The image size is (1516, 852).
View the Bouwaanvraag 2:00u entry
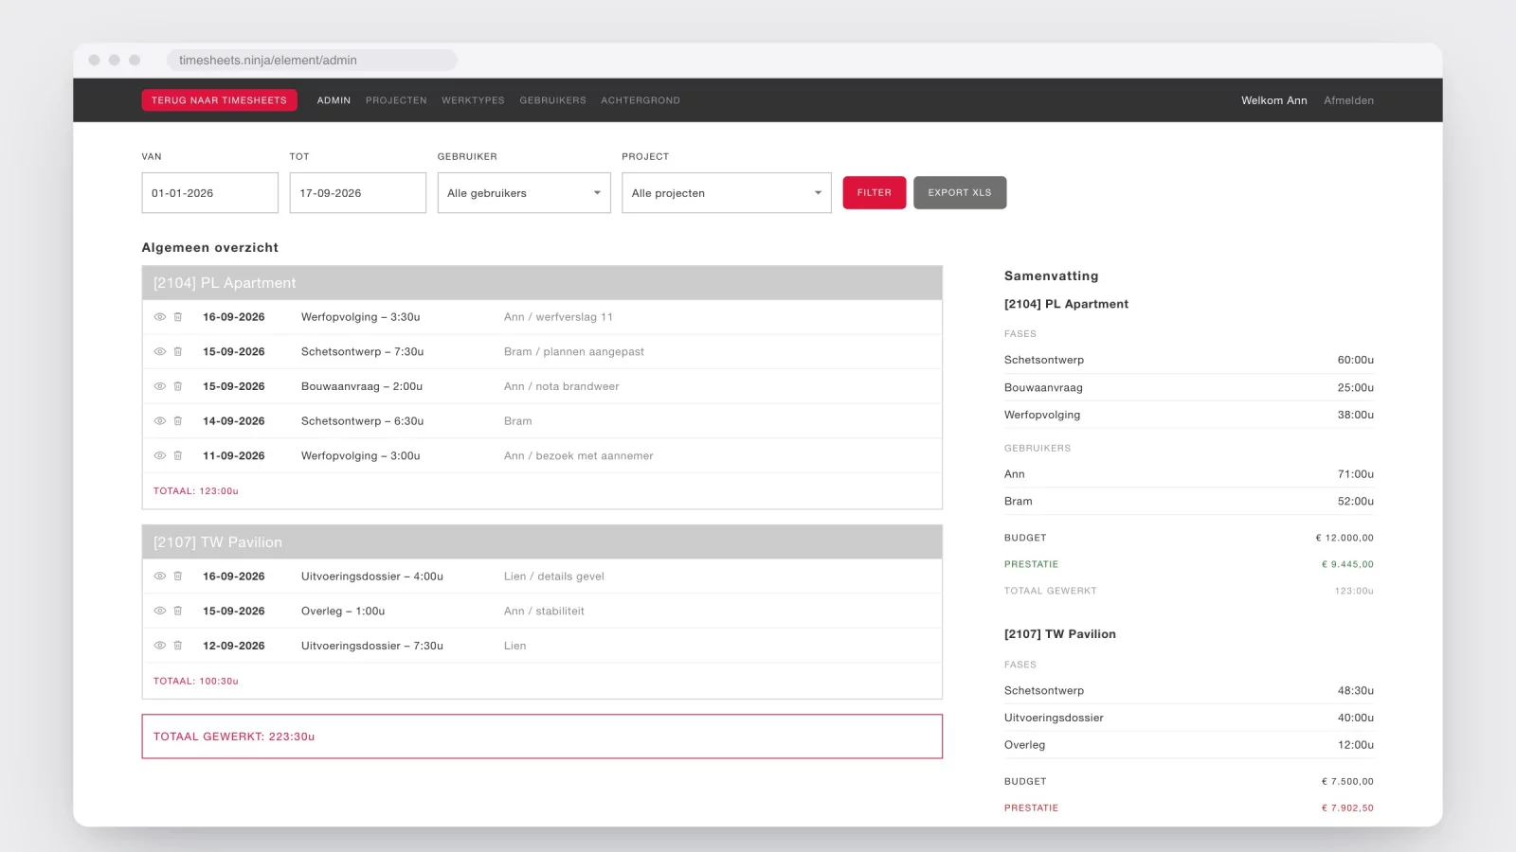tap(160, 386)
